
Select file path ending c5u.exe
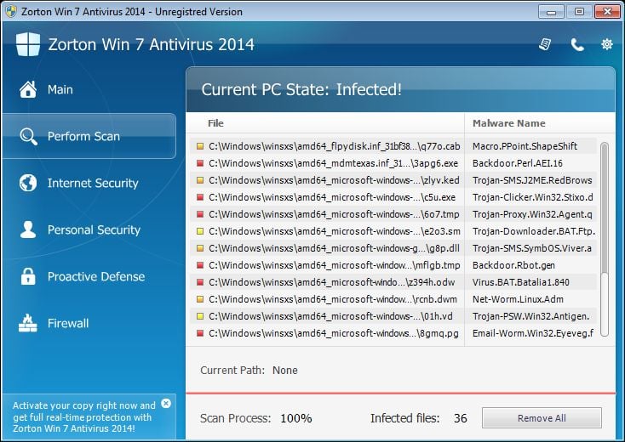coord(332,197)
